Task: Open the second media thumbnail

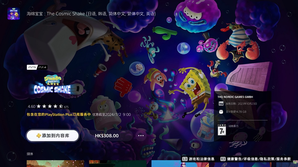Action: coord(118,164)
